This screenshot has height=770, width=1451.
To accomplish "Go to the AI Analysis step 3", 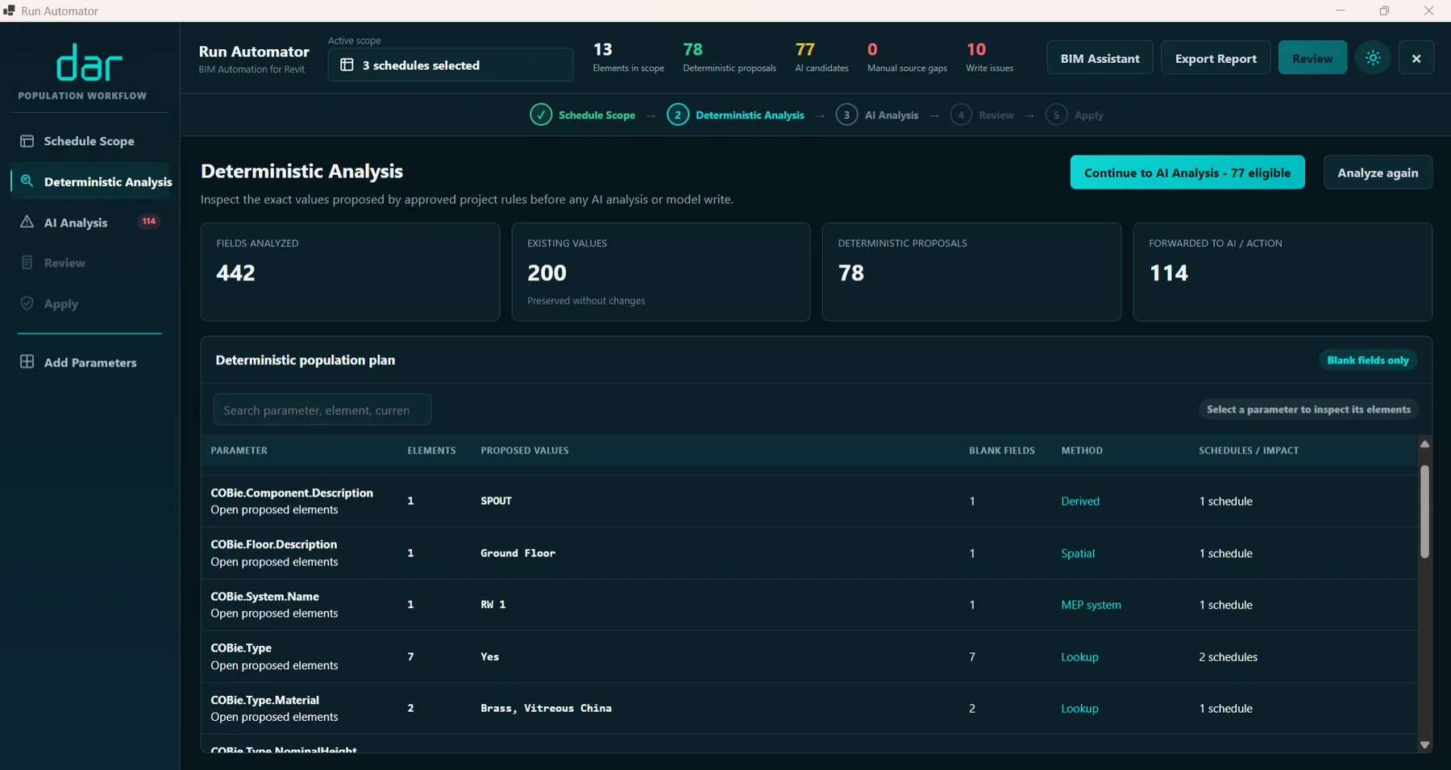I will (x=877, y=115).
